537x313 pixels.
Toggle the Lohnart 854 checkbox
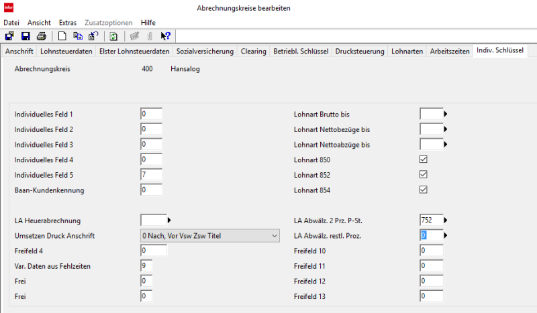(424, 190)
